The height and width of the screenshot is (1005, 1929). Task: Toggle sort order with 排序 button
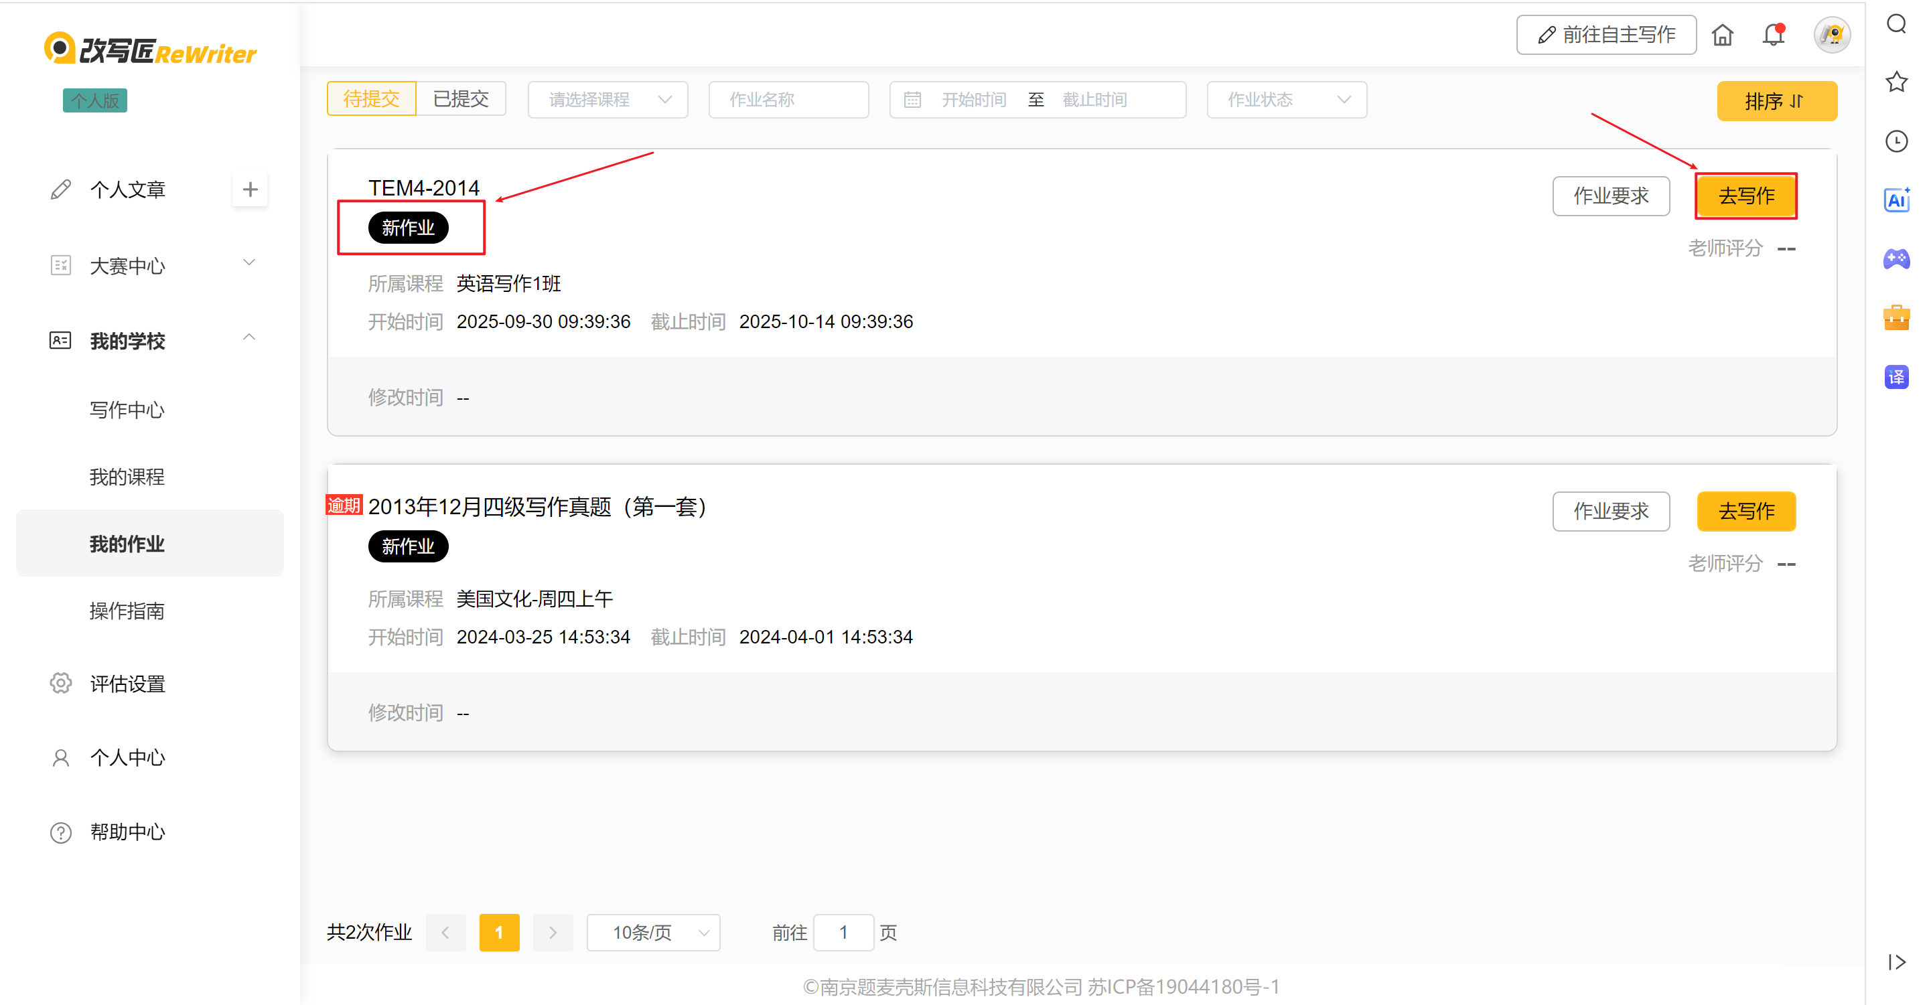[1776, 101]
